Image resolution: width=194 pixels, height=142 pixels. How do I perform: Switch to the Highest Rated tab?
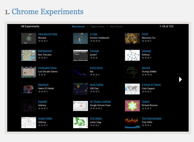click(97, 27)
